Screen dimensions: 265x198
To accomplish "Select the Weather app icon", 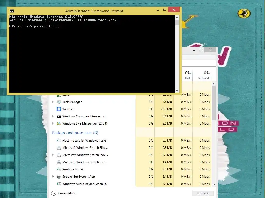I will click(x=59, y=109).
